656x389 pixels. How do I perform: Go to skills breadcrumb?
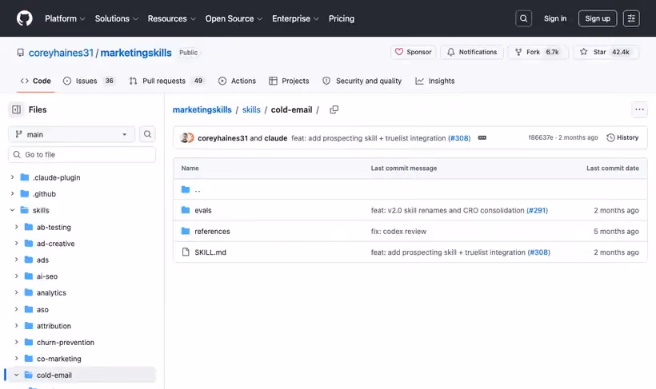251,109
